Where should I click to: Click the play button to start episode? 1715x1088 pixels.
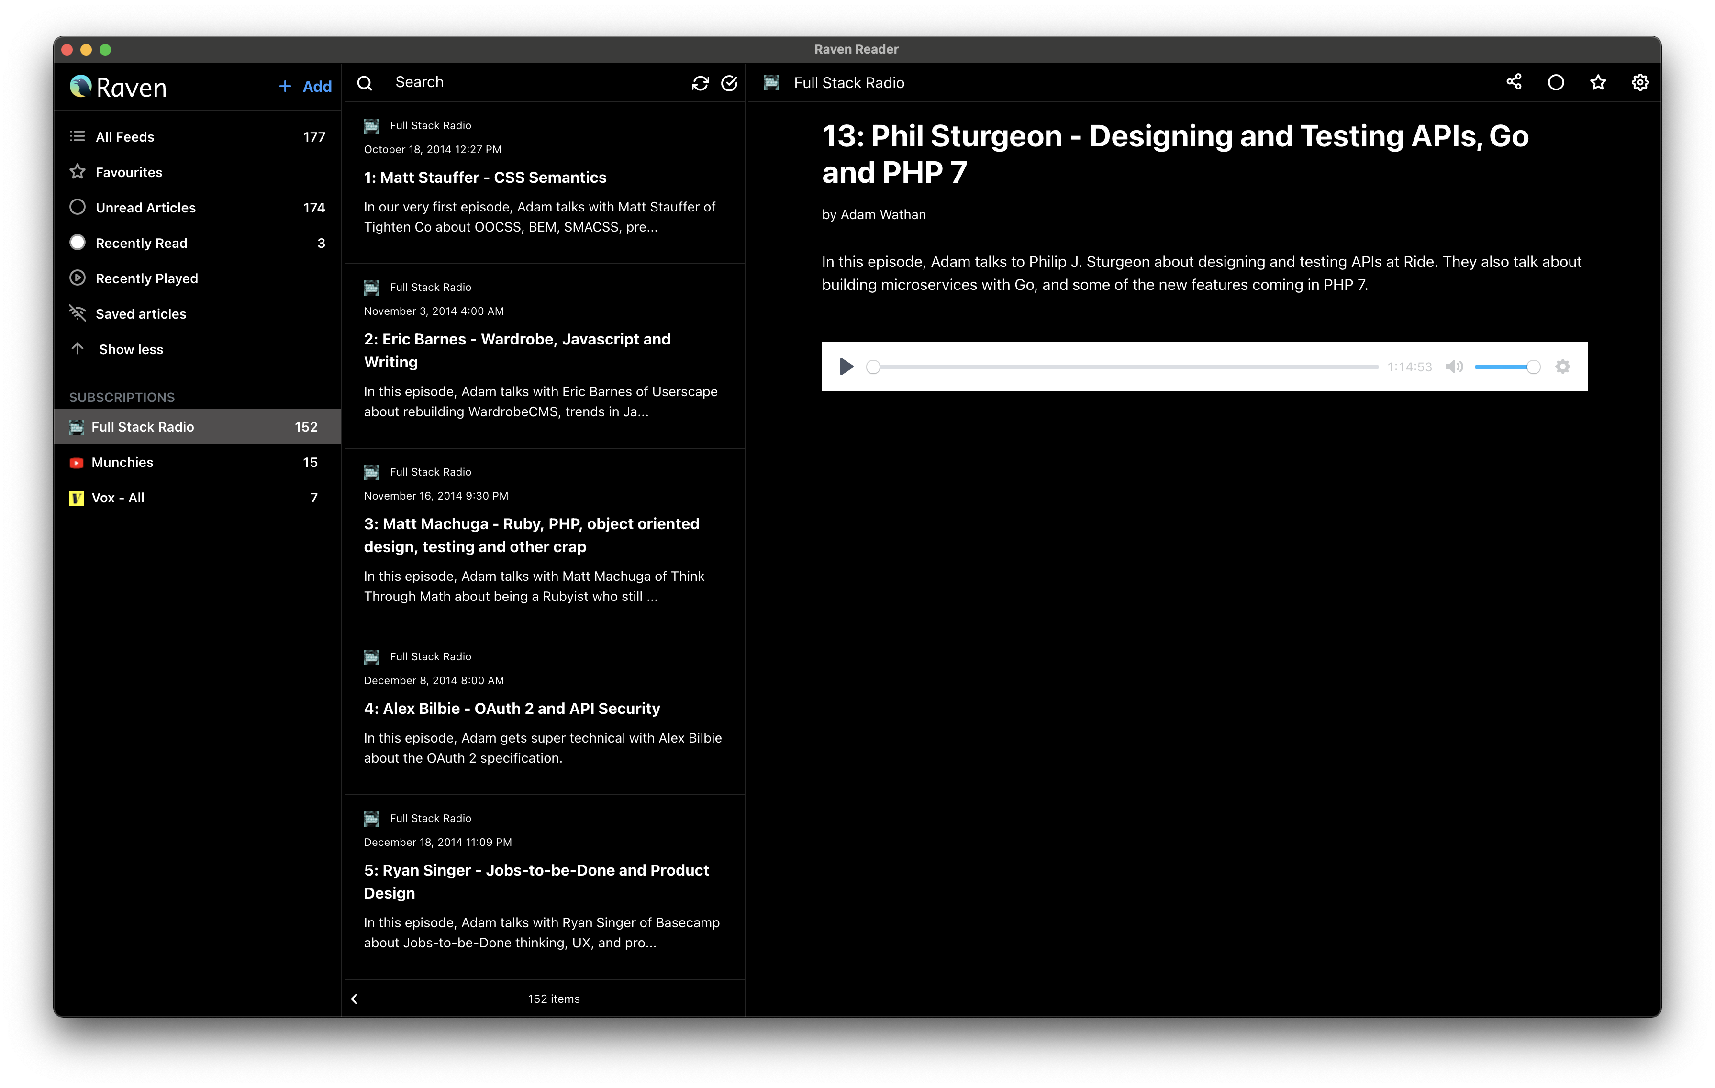coord(846,366)
